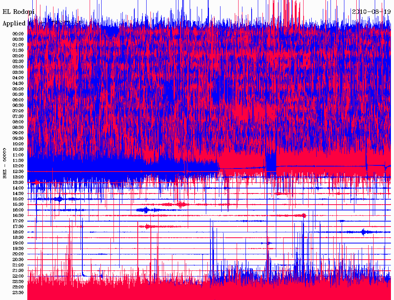The height and width of the screenshot is (300, 394).
Task: Click the 'HL Rodopi' station title
Action: [18, 12]
